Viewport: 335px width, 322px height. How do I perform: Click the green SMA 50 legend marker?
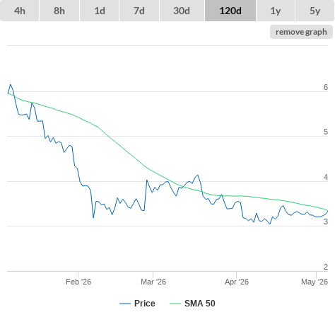[175, 304]
